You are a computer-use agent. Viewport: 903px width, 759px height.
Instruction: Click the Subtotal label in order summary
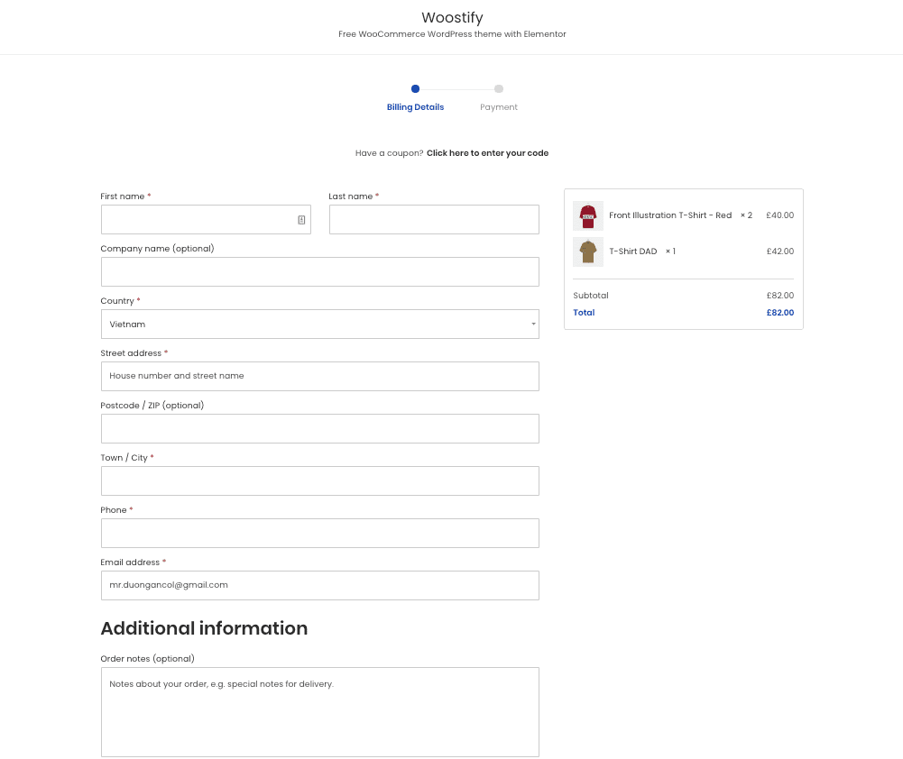(590, 295)
